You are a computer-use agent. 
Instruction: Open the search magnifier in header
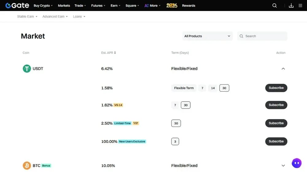[x=274, y=6]
